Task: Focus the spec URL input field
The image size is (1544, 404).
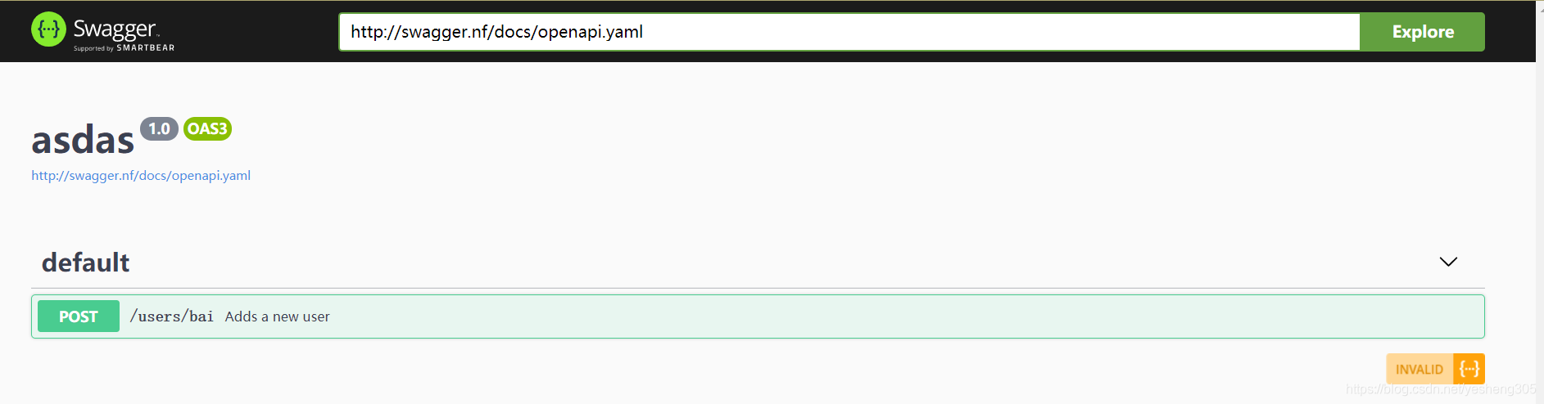Action: click(x=849, y=32)
